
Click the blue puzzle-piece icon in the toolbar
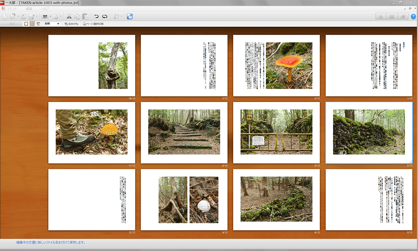tap(130, 16)
